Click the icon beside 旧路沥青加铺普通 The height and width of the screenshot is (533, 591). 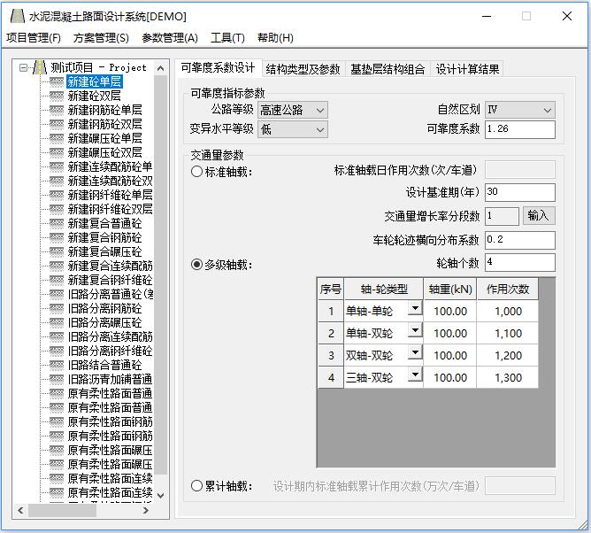[x=57, y=380]
